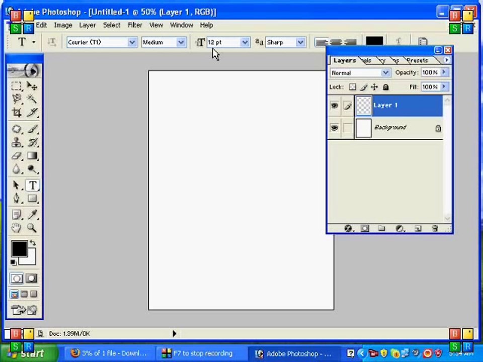Toggle lock transparent pixels
Viewport: 483px width, 362px height.
352,87
